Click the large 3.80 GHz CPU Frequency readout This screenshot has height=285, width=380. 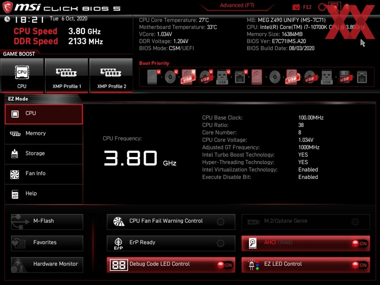(x=140, y=158)
